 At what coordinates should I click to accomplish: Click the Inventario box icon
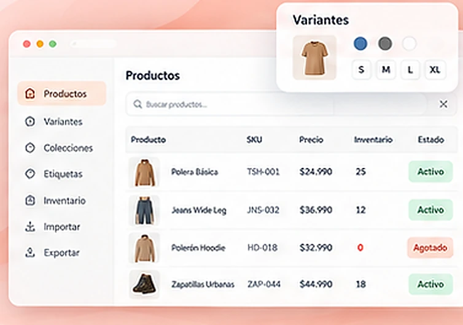pos(30,201)
